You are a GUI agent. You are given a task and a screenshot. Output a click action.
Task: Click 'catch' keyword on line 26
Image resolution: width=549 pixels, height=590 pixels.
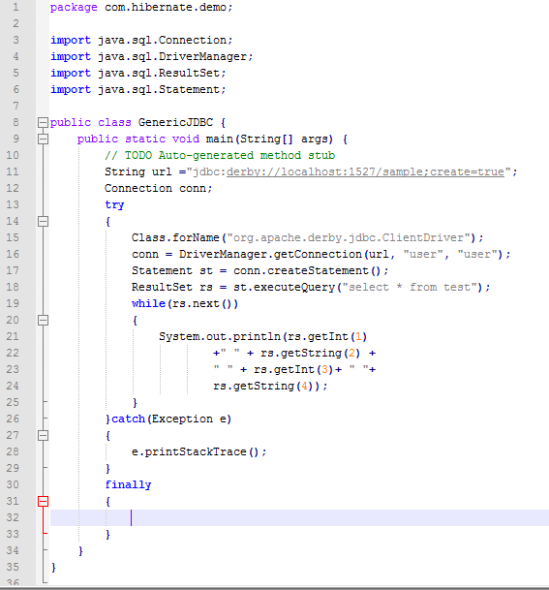click(x=128, y=419)
